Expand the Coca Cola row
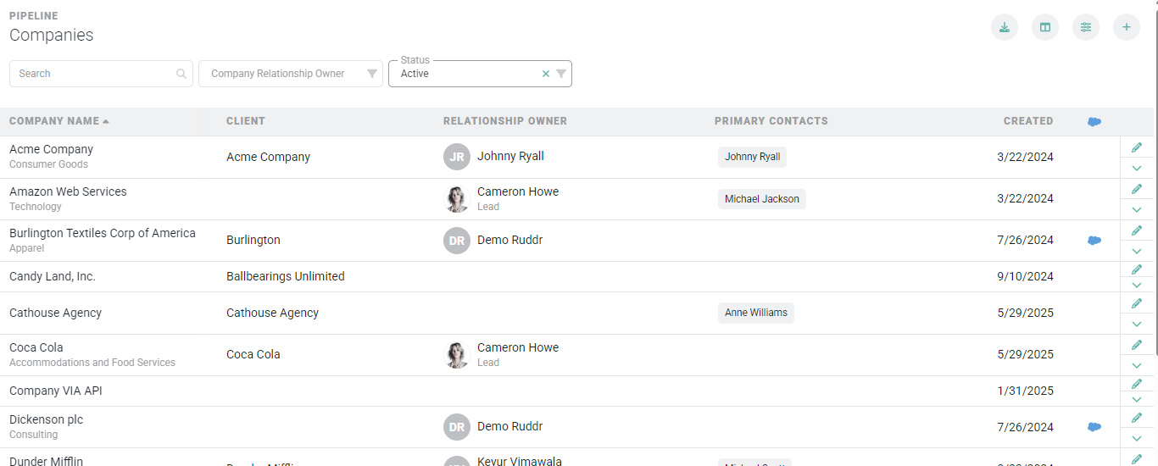 click(x=1137, y=365)
